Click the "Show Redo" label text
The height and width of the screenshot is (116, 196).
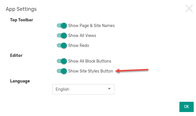[79, 45]
